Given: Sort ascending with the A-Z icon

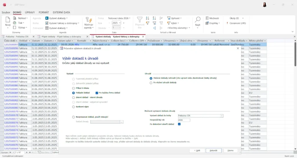Looking at the screenshot, I should coord(147,18).
